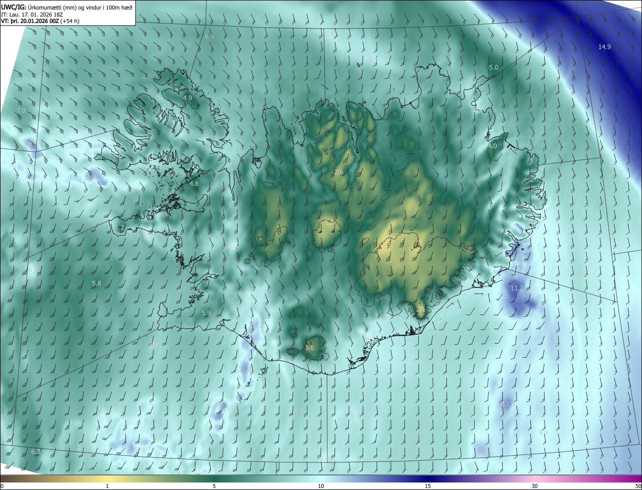This screenshot has height=490, width=642.
Task: Click the 6.3 label in the lower-left corner
Action: [36, 452]
